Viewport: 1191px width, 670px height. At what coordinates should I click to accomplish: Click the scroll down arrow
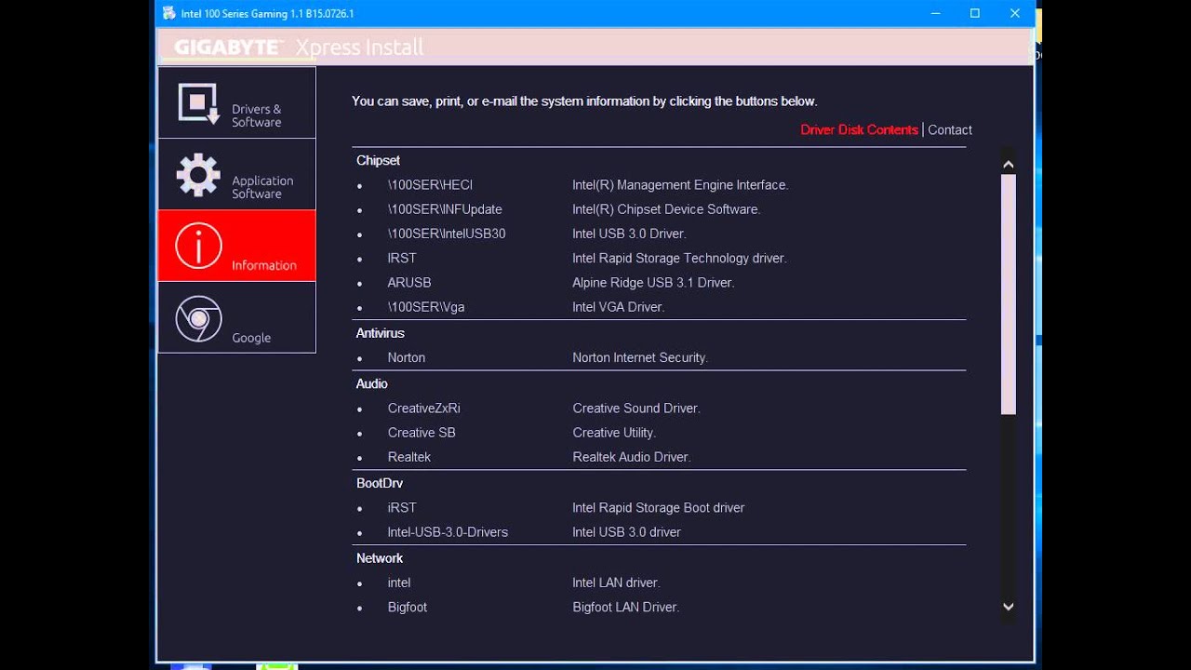(1008, 606)
